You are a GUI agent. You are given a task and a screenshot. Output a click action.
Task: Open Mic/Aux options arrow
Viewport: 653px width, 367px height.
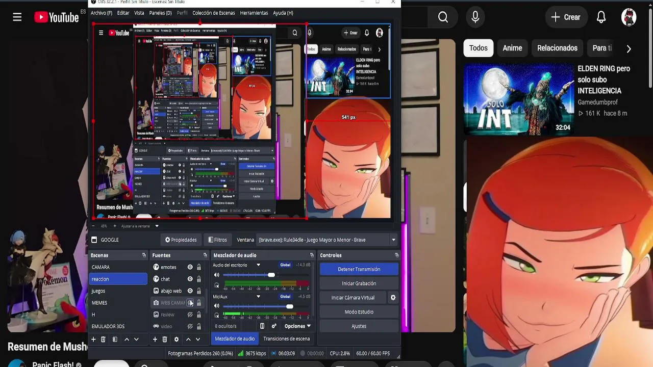[x=258, y=297]
